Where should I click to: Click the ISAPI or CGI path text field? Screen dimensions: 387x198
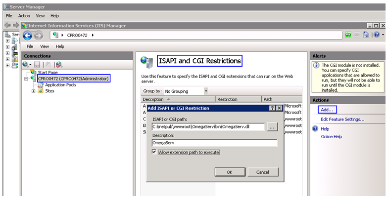[x=208, y=127]
